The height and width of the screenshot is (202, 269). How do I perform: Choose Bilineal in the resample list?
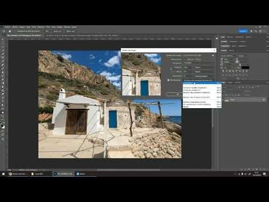click(202, 107)
